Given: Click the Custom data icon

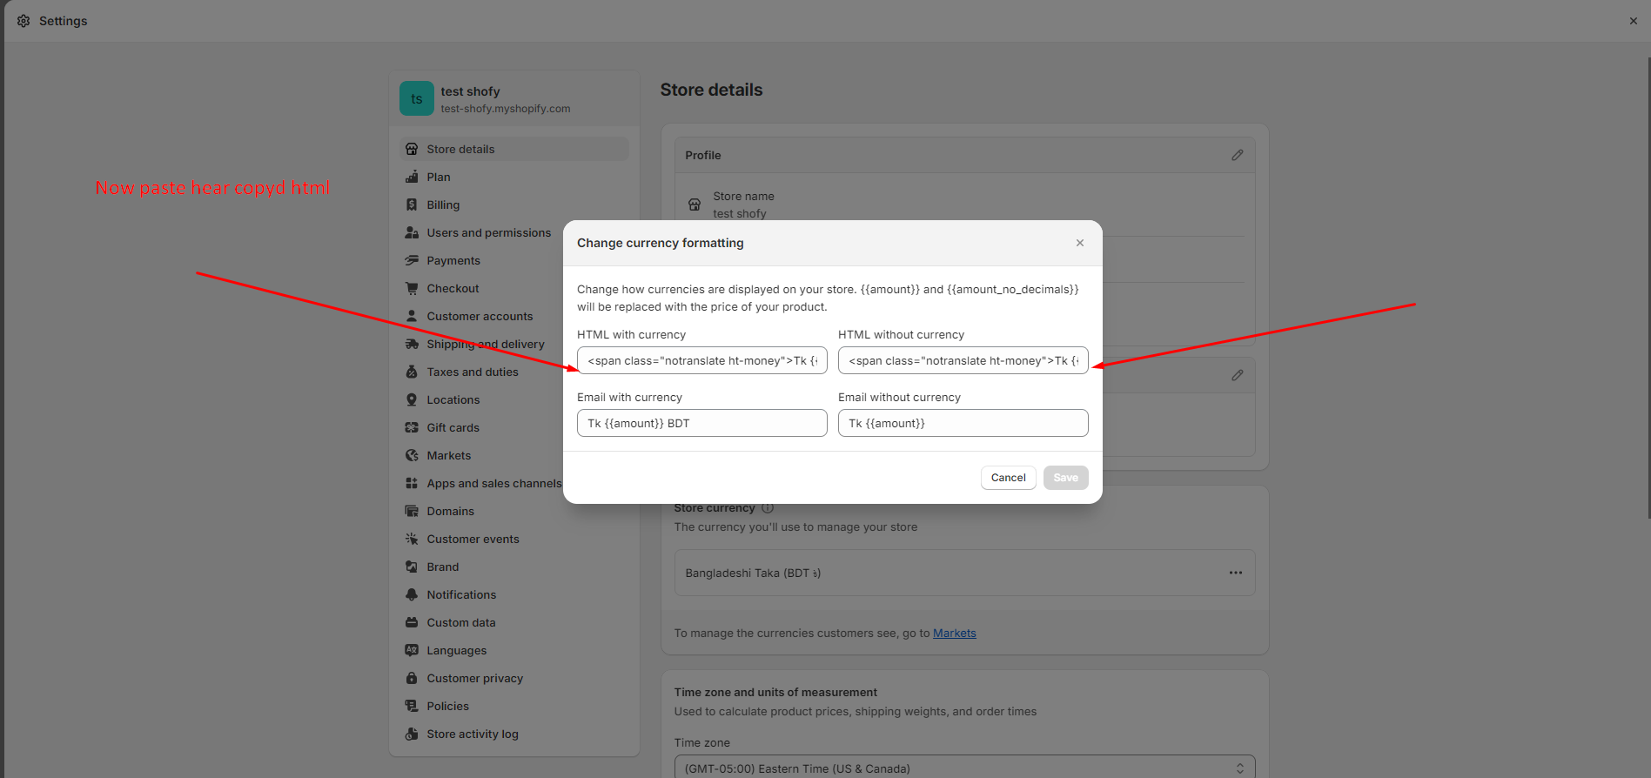Looking at the screenshot, I should (x=412, y=622).
